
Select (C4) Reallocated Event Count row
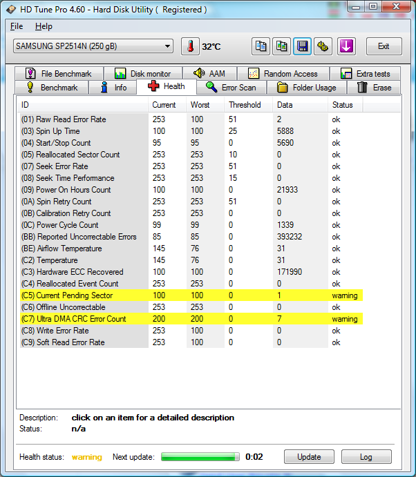[x=191, y=284]
